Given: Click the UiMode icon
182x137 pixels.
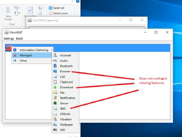Looking at the screenshot, I should [x=55, y=114].
